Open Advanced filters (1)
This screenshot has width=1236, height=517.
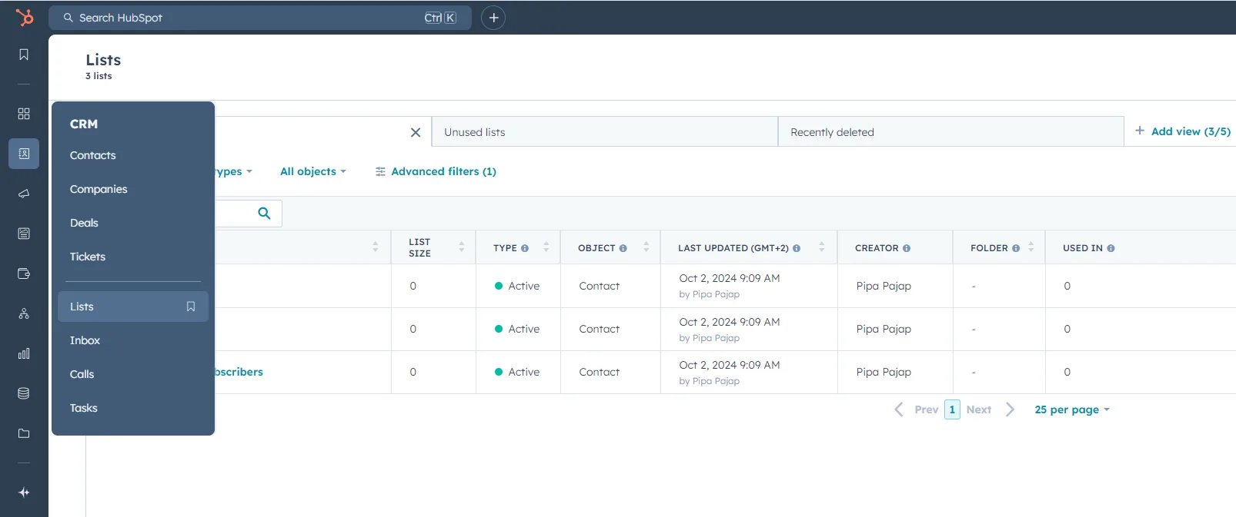[x=436, y=171]
